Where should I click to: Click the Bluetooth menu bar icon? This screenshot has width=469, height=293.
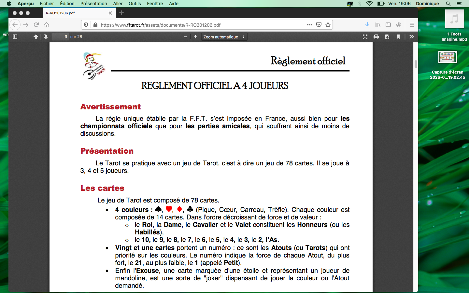(x=360, y=4)
